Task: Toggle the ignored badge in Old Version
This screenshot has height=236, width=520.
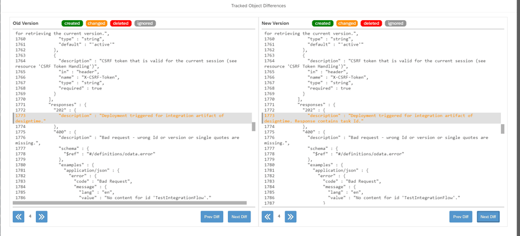Action: [x=145, y=23]
